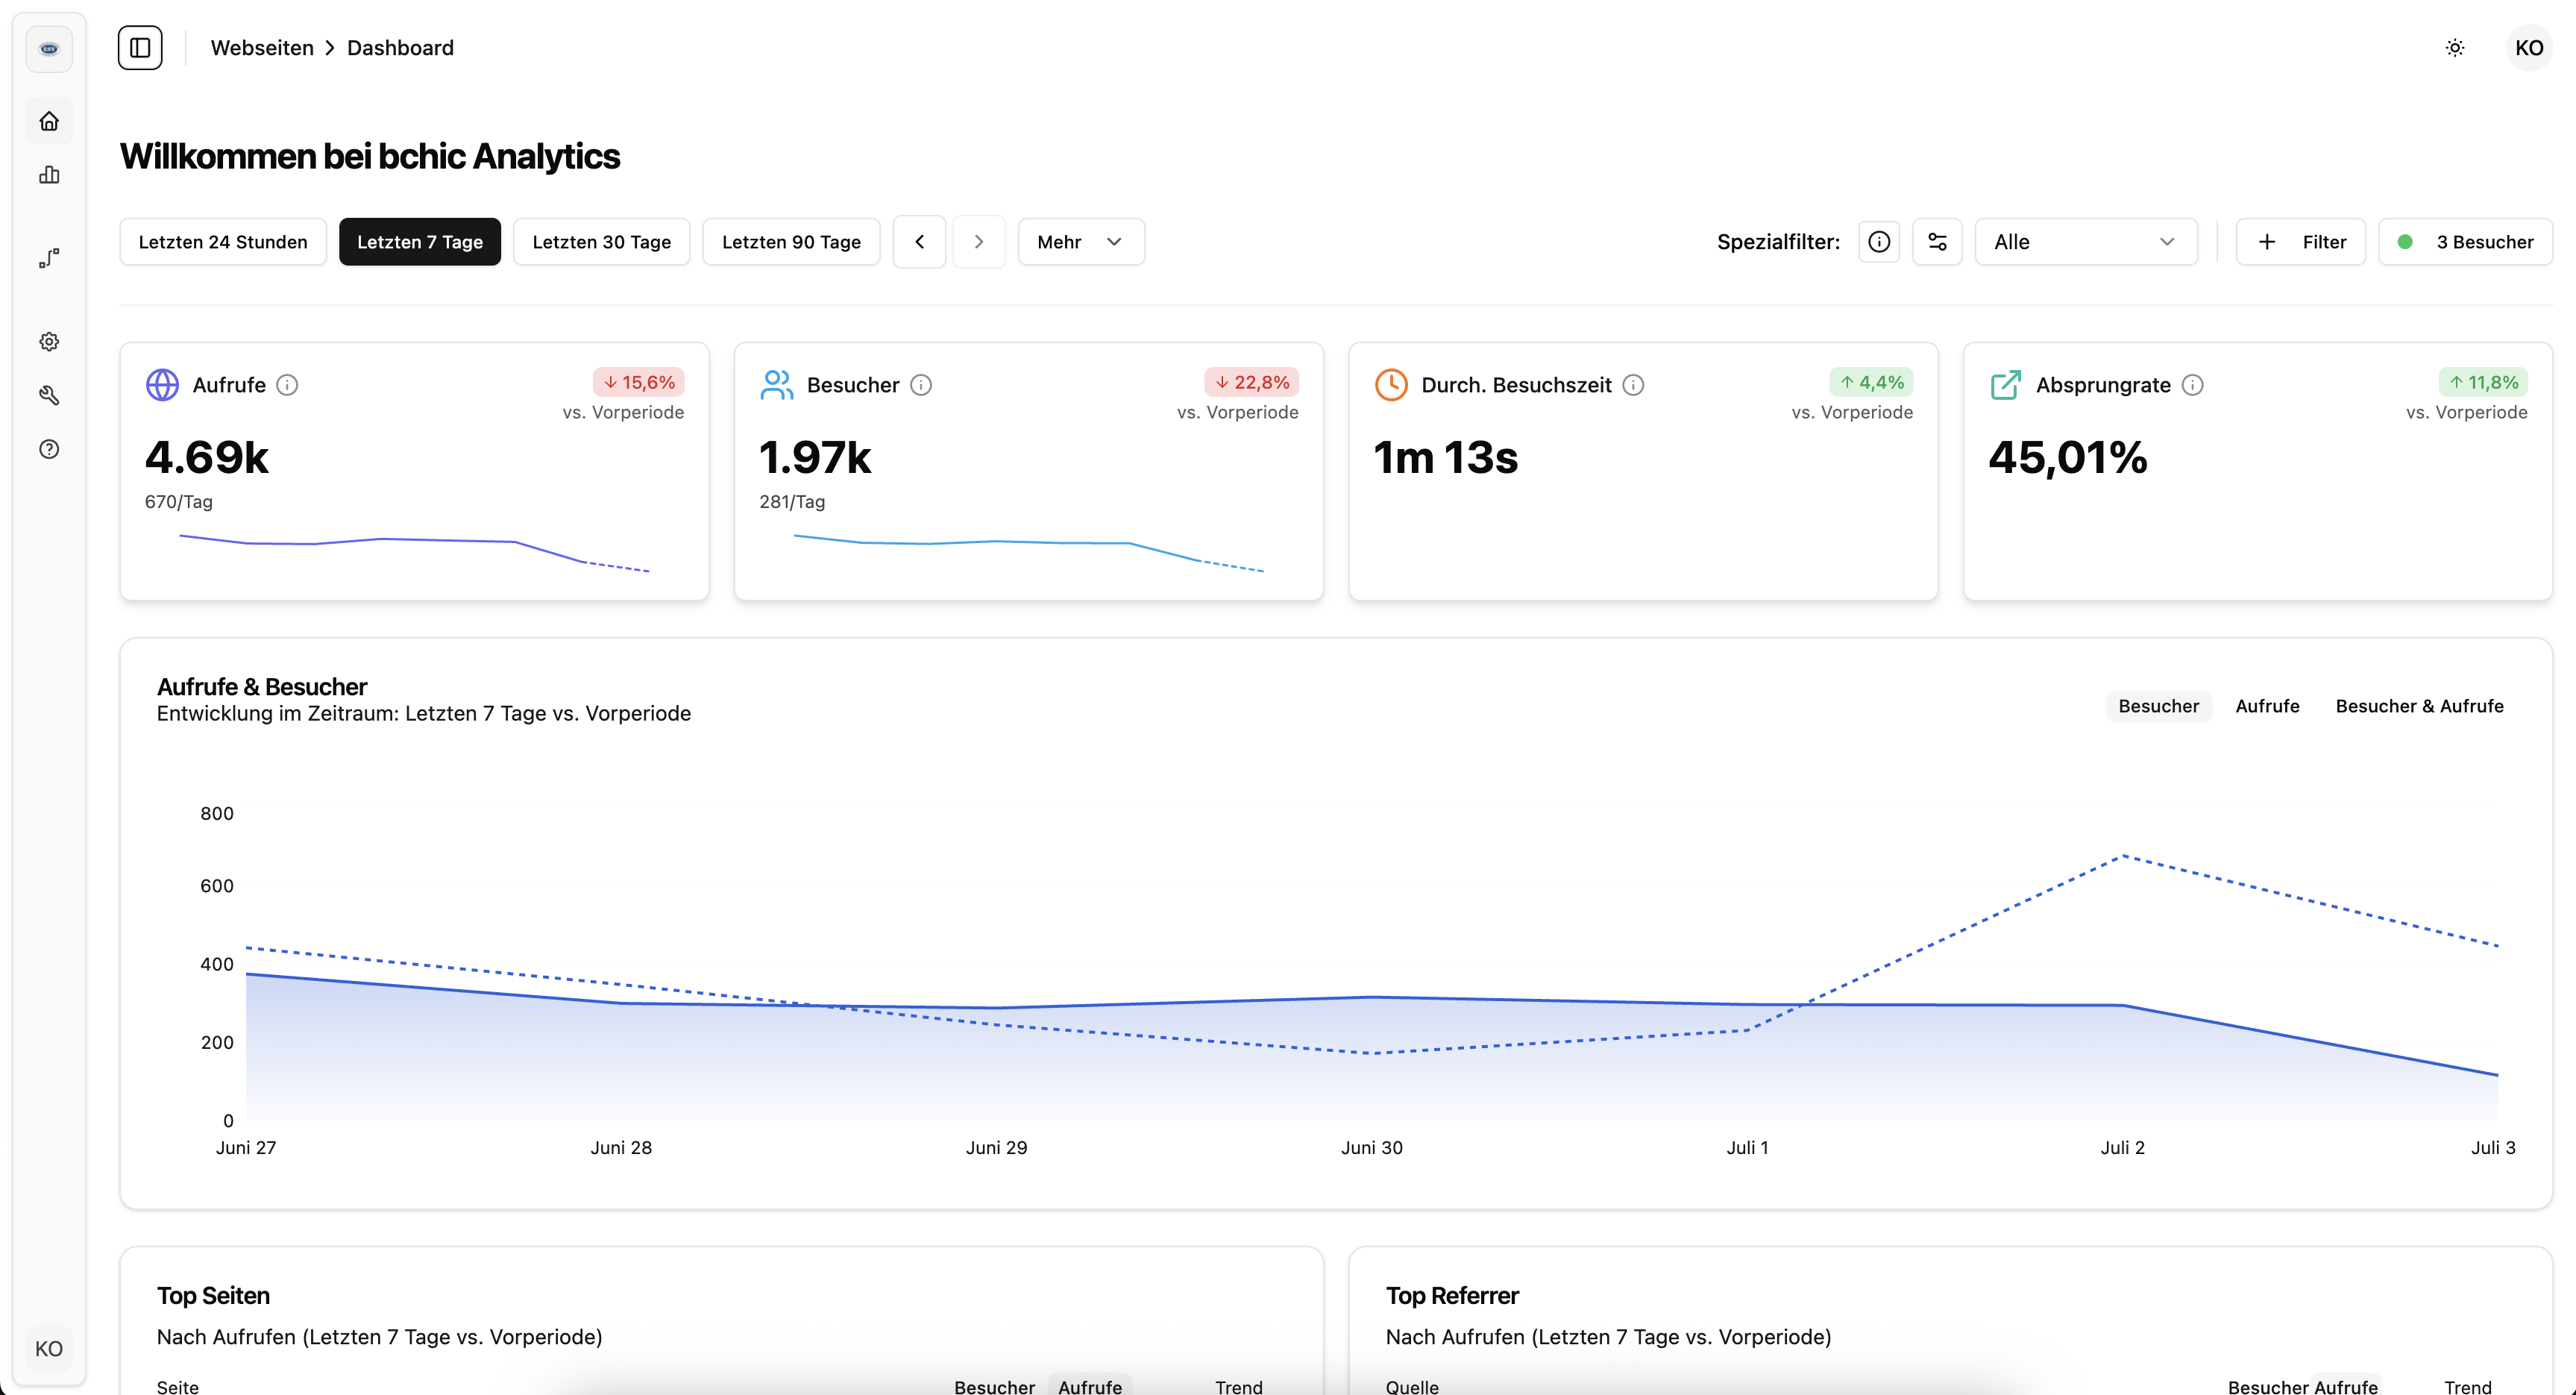Viewport: 2576px width, 1395px height.
Task: Toggle the Besucher view in the chart
Action: click(x=2158, y=705)
